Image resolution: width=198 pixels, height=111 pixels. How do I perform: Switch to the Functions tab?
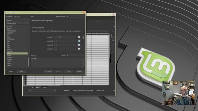pos(10,17)
